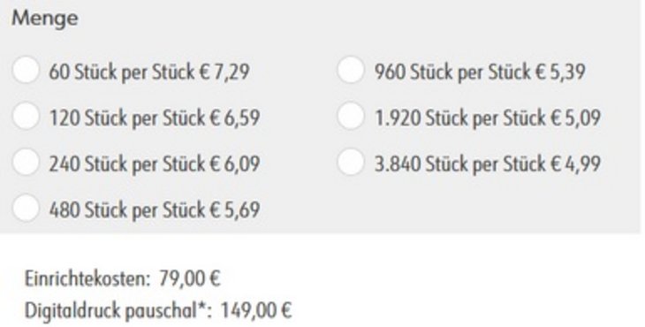Click the Menge section heading
Image resolution: width=645 pixels, height=327 pixels.
pyautogui.click(x=45, y=19)
